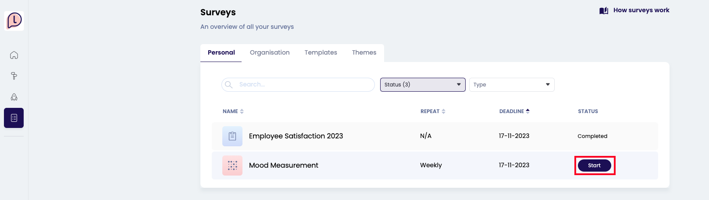Click the Employee Satisfaction clipboard icon
This screenshot has height=200, width=709.
(232, 136)
